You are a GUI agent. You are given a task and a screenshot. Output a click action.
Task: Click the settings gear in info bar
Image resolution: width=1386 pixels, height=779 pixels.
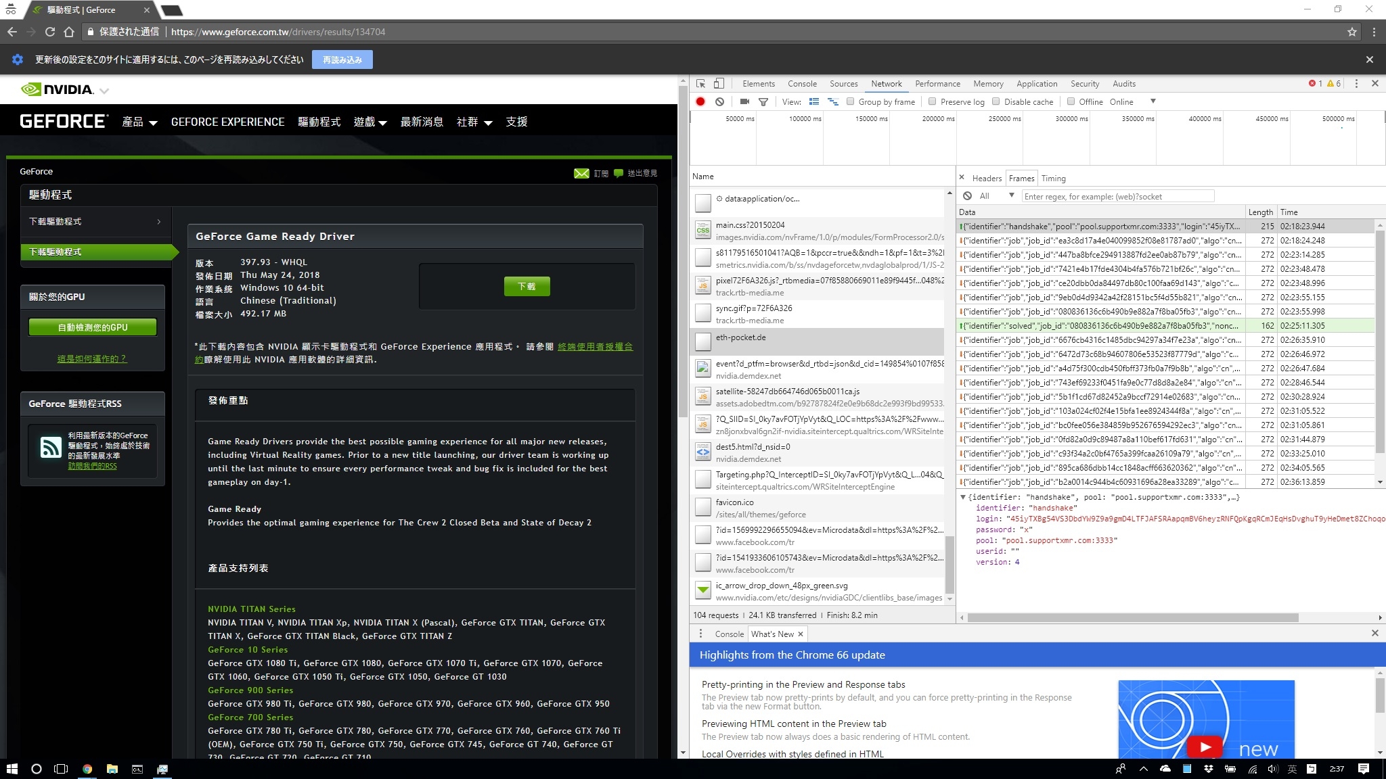tap(18, 60)
